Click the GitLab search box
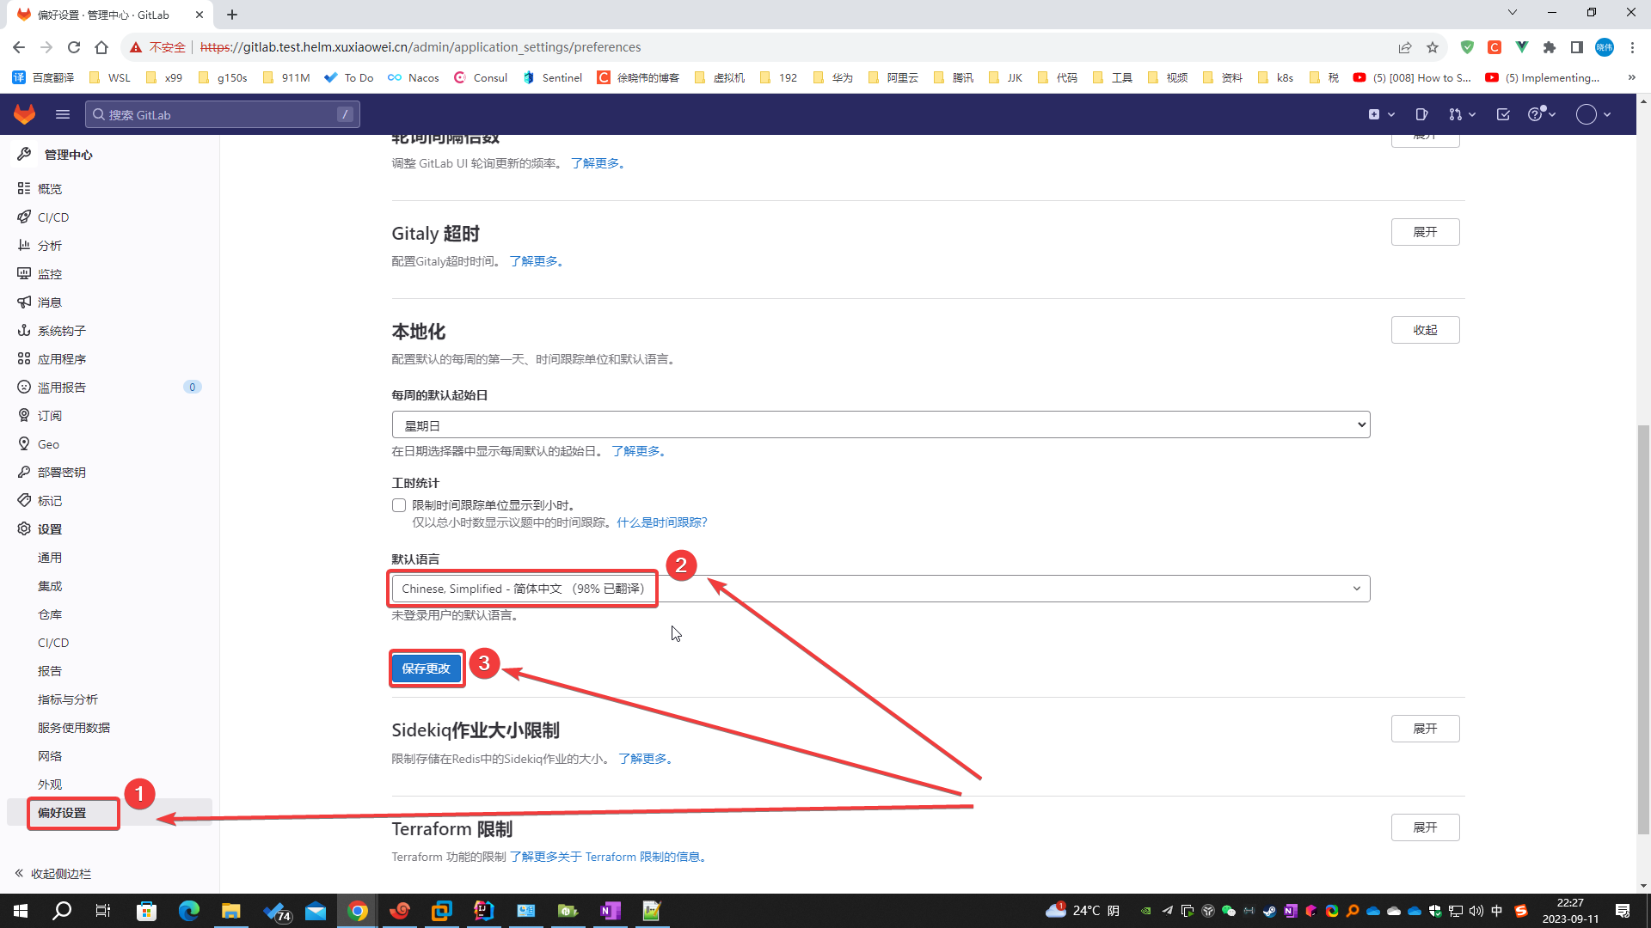This screenshot has height=928, width=1651. pos(222,114)
